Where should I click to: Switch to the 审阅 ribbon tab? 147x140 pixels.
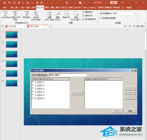(x=47, y=7)
